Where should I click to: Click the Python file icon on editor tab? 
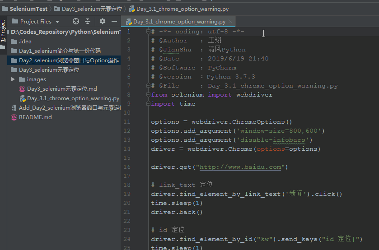click(x=129, y=22)
